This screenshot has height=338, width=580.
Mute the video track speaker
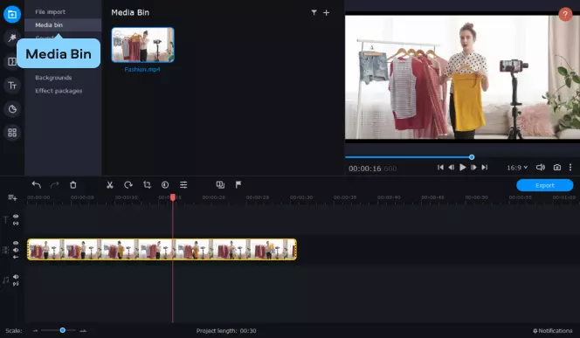click(16, 250)
